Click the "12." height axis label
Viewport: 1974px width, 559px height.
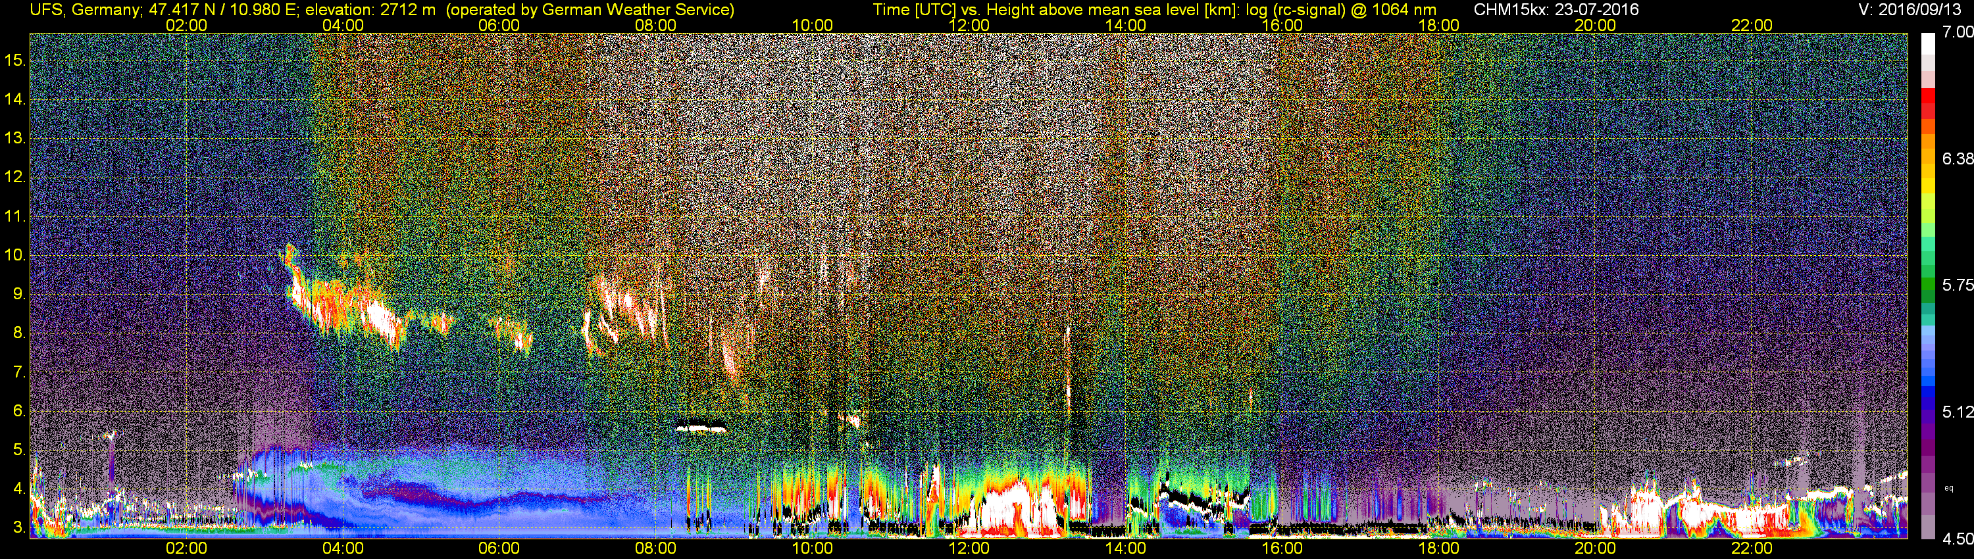[15, 178]
